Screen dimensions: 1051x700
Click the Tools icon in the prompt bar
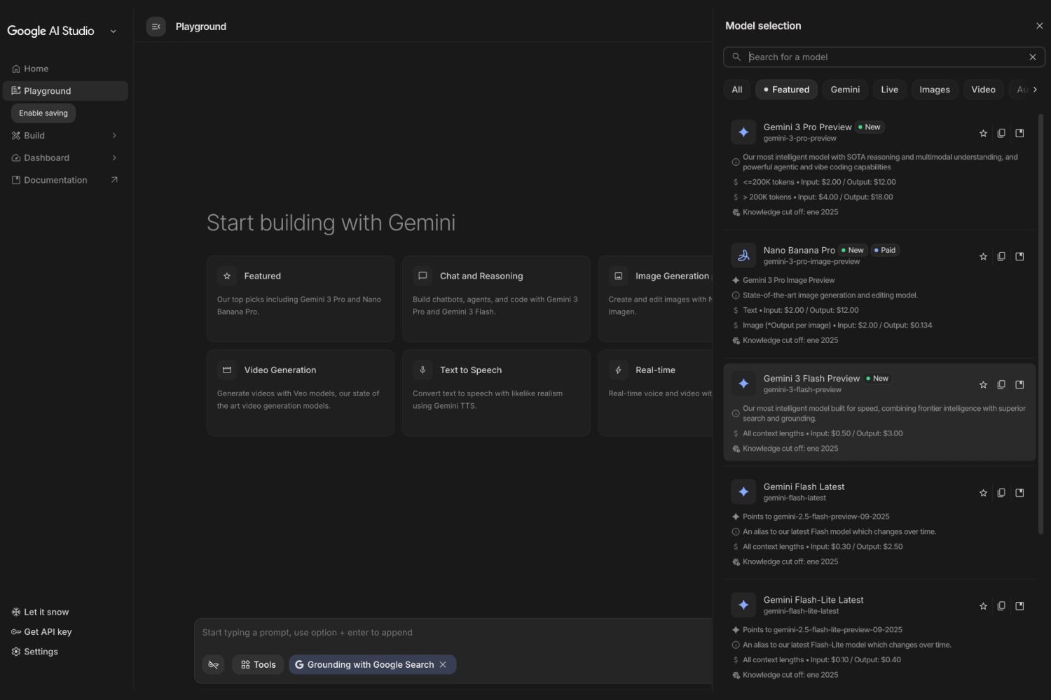click(257, 664)
